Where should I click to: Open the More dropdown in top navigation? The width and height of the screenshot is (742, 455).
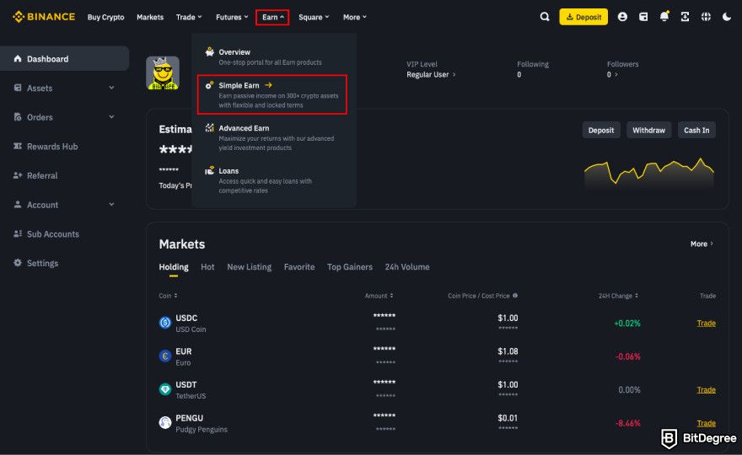pos(354,17)
